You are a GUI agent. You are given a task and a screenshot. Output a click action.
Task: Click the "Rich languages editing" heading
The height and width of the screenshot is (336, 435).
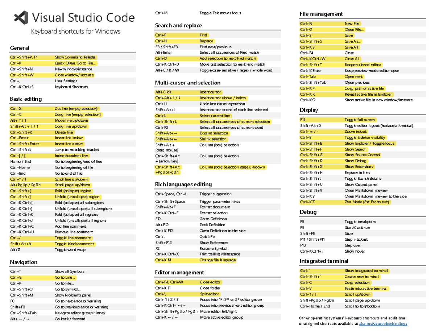tap(183, 184)
